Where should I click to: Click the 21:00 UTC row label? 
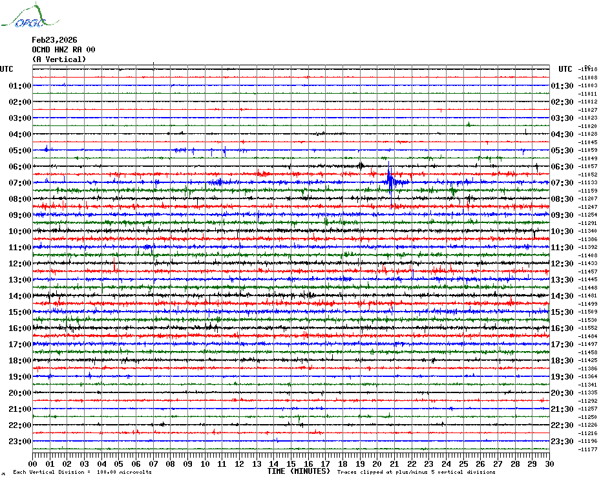[20, 409]
